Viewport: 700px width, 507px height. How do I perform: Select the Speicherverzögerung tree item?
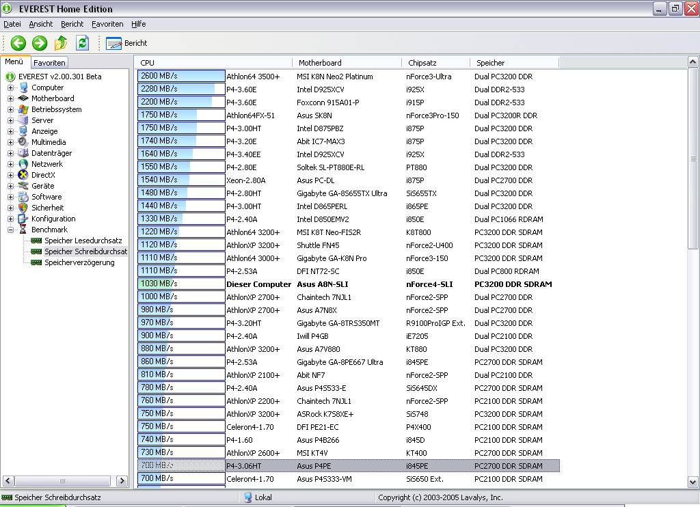(x=79, y=262)
